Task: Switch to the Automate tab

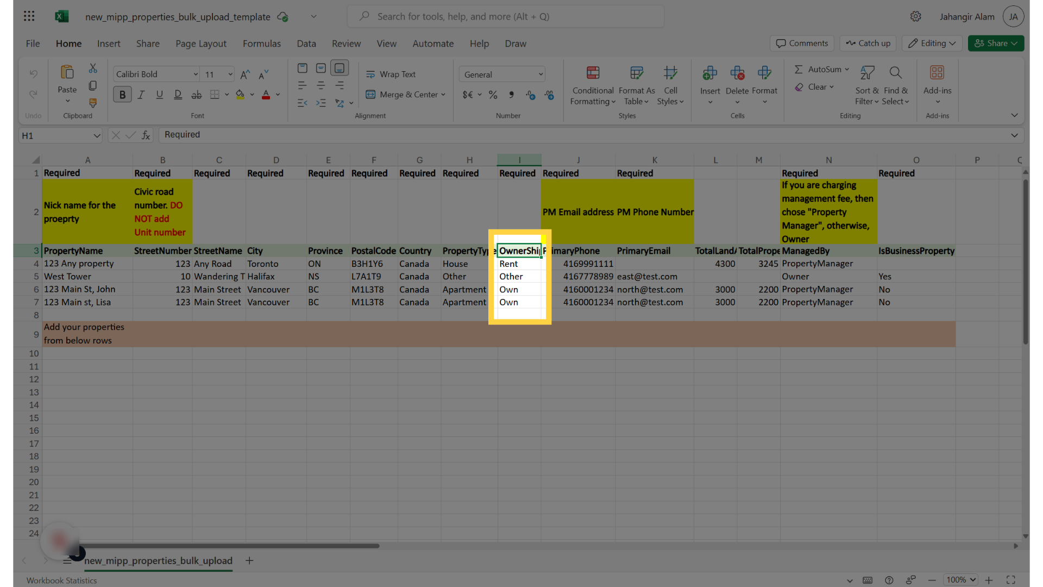Action: click(x=433, y=43)
